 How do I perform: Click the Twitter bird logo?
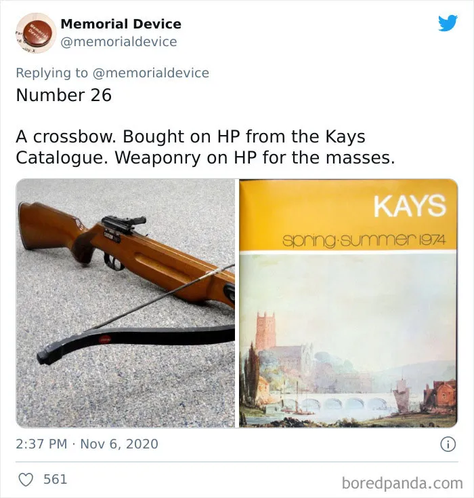pyautogui.click(x=448, y=23)
